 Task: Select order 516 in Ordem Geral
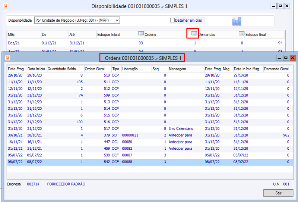tap(107, 122)
